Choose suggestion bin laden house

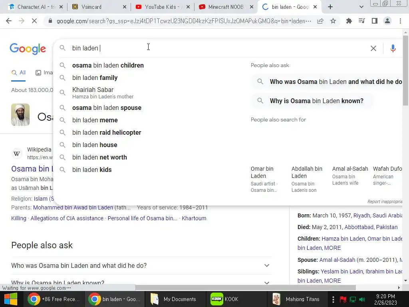tap(94, 145)
